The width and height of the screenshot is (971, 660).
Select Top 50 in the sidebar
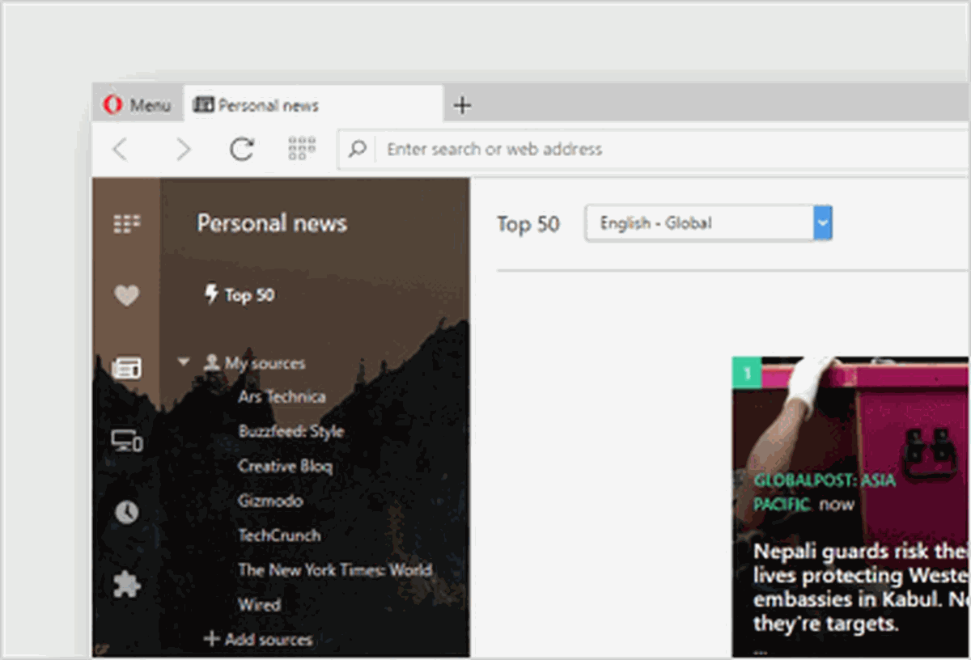pyautogui.click(x=240, y=295)
